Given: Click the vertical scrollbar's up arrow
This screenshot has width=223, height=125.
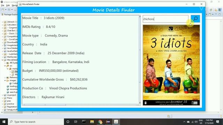Looking at the screenshot, I should [140, 16].
